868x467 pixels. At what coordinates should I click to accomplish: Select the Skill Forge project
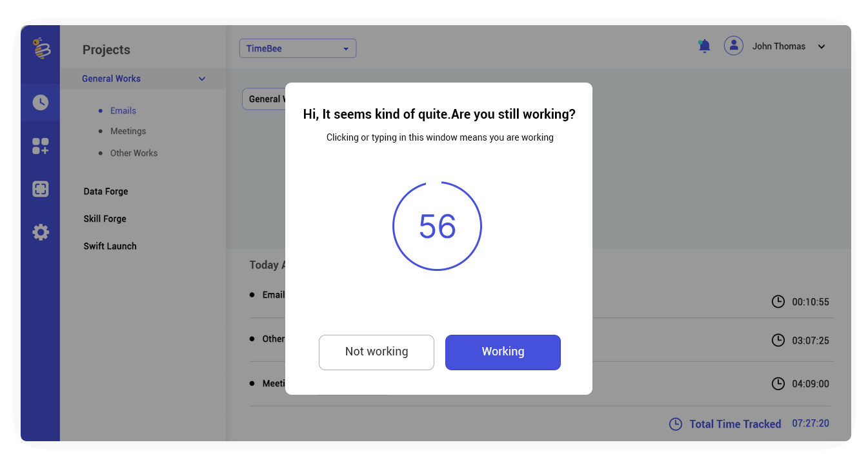104,218
